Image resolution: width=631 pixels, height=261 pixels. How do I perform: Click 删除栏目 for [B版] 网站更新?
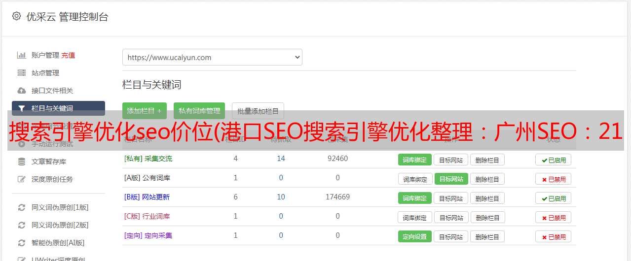(487, 198)
